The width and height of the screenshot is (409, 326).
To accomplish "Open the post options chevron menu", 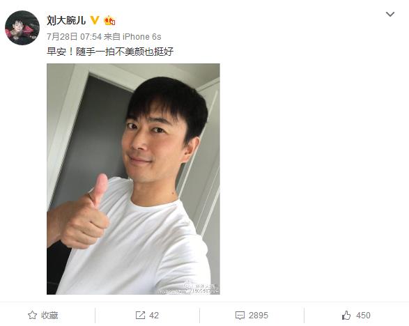I will click(390, 15).
